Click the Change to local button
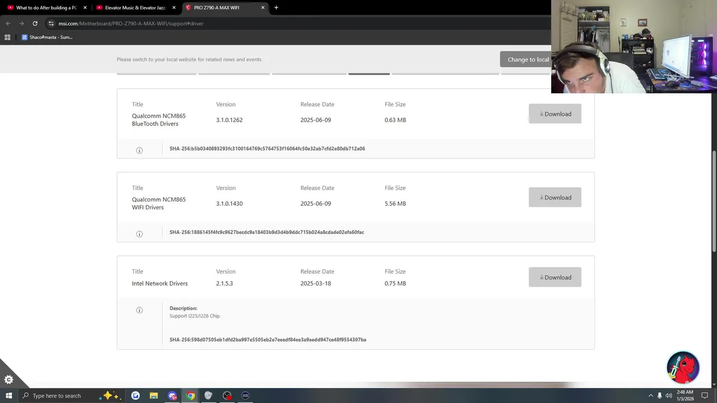Image resolution: width=717 pixels, height=403 pixels. tap(525, 59)
